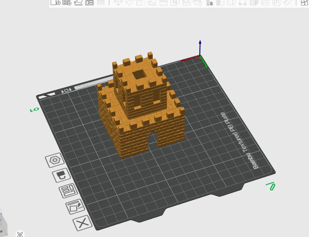Arrange all objects using toolbar arrange icon
Image resolution: width=309 pixels, height=237 pixels.
(90, 2)
